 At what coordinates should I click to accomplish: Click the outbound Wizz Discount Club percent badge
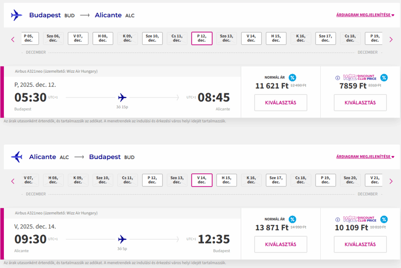coord(384,77)
